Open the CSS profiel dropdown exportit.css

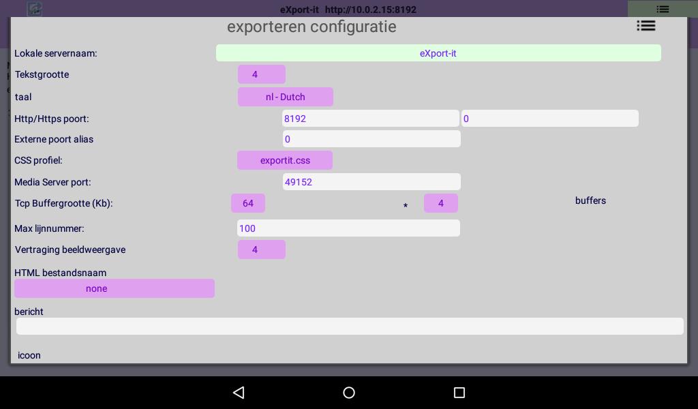pos(285,160)
